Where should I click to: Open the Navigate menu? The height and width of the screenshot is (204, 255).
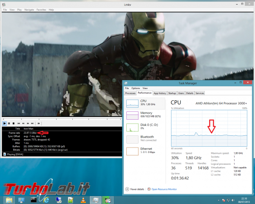[x=29, y=10]
